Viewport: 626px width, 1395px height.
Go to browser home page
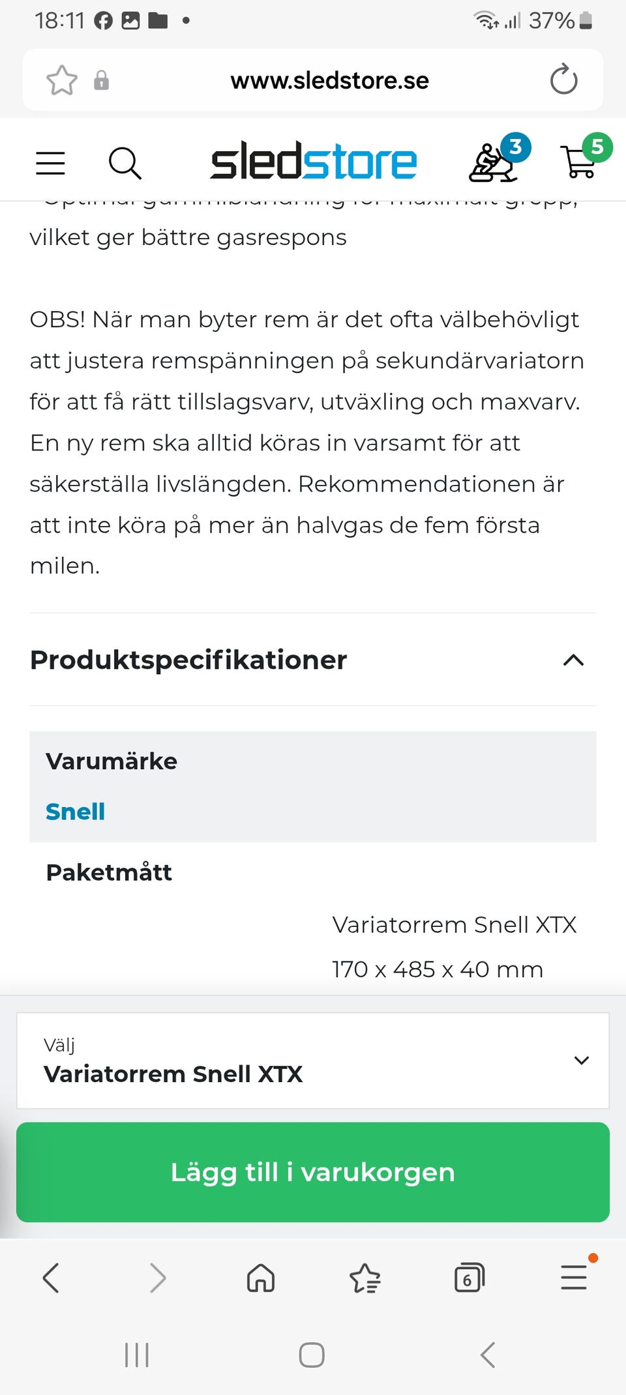click(x=260, y=1278)
